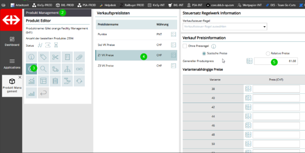
Task: Select the scissors icon tile
Action: click(x=55, y=57)
